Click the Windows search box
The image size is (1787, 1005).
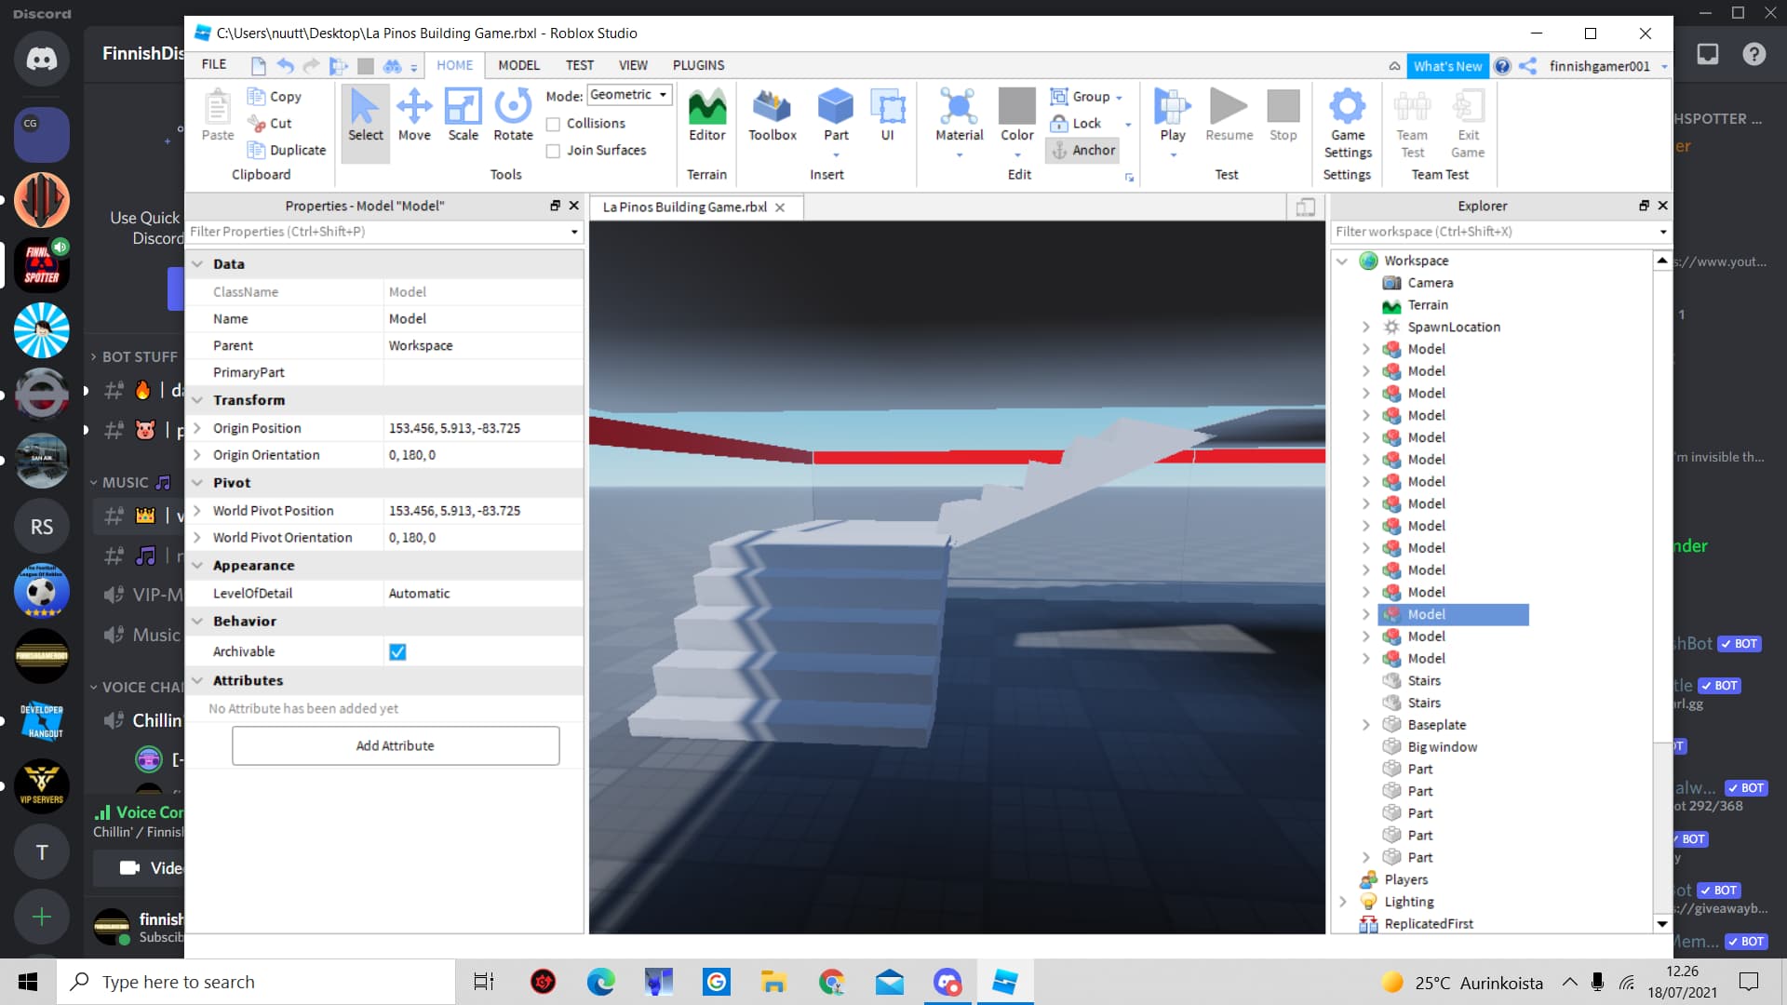tap(256, 982)
